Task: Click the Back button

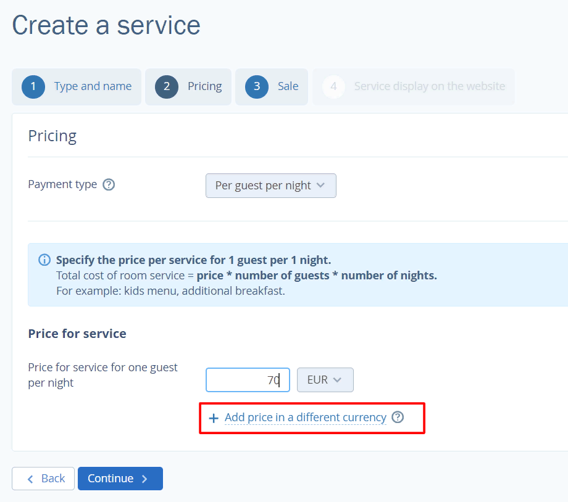Action: [43, 479]
